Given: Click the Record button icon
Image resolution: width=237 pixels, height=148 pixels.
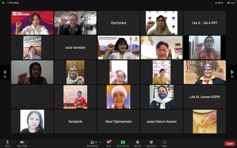Looking at the screenshot, I should point(137,142).
